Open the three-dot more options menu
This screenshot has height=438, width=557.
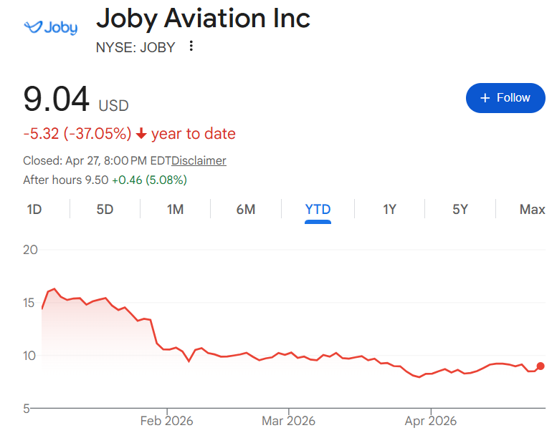tap(191, 47)
